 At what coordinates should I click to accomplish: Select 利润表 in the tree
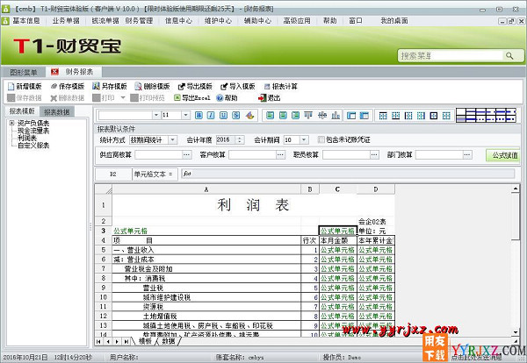[x=27, y=138]
